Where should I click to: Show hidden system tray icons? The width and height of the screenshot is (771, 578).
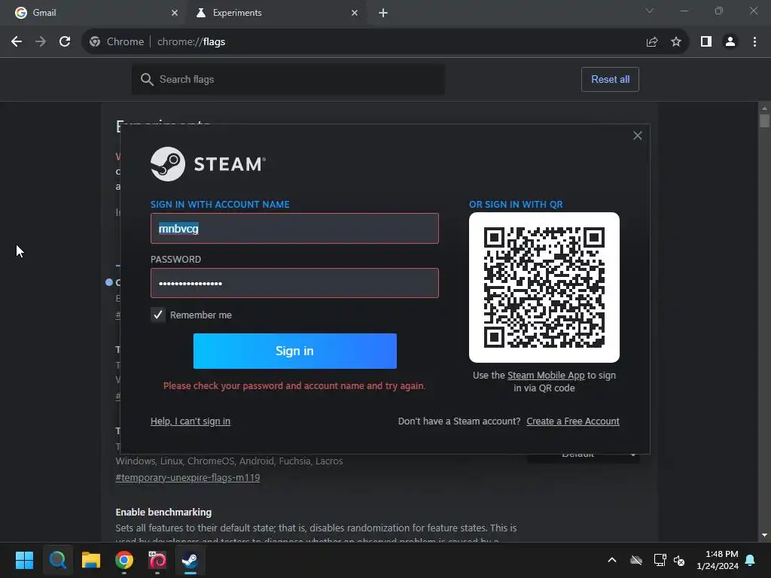click(x=612, y=560)
